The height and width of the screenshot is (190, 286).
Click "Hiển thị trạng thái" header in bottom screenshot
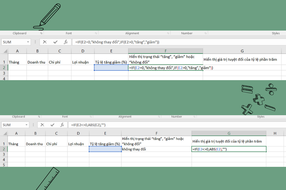click(157, 141)
